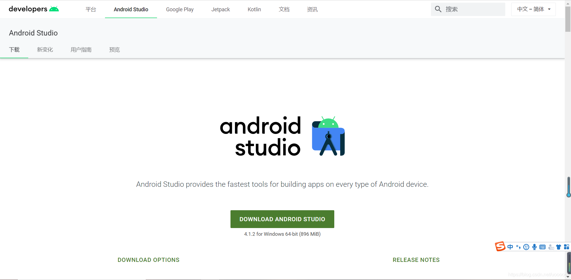Open the 平台 top navigation tab

coord(91,9)
